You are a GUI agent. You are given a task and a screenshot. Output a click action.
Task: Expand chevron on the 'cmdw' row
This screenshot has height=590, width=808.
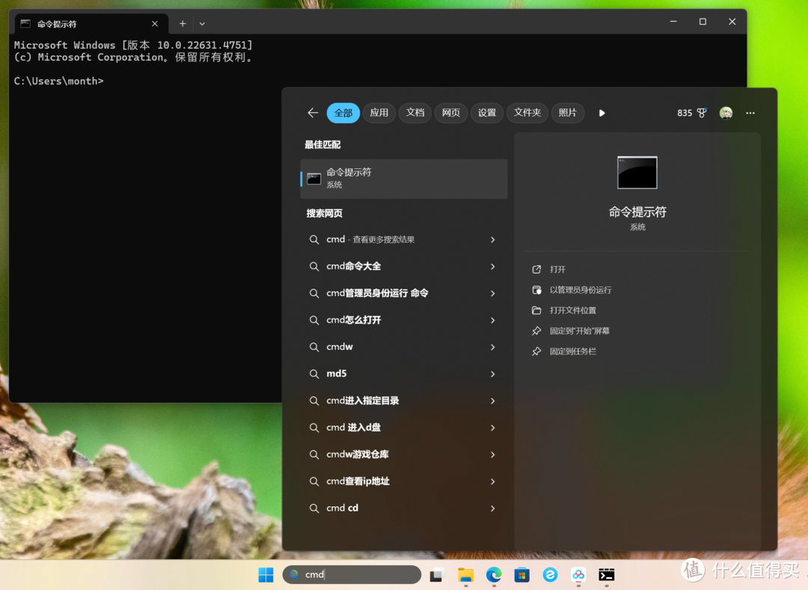(x=492, y=346)
